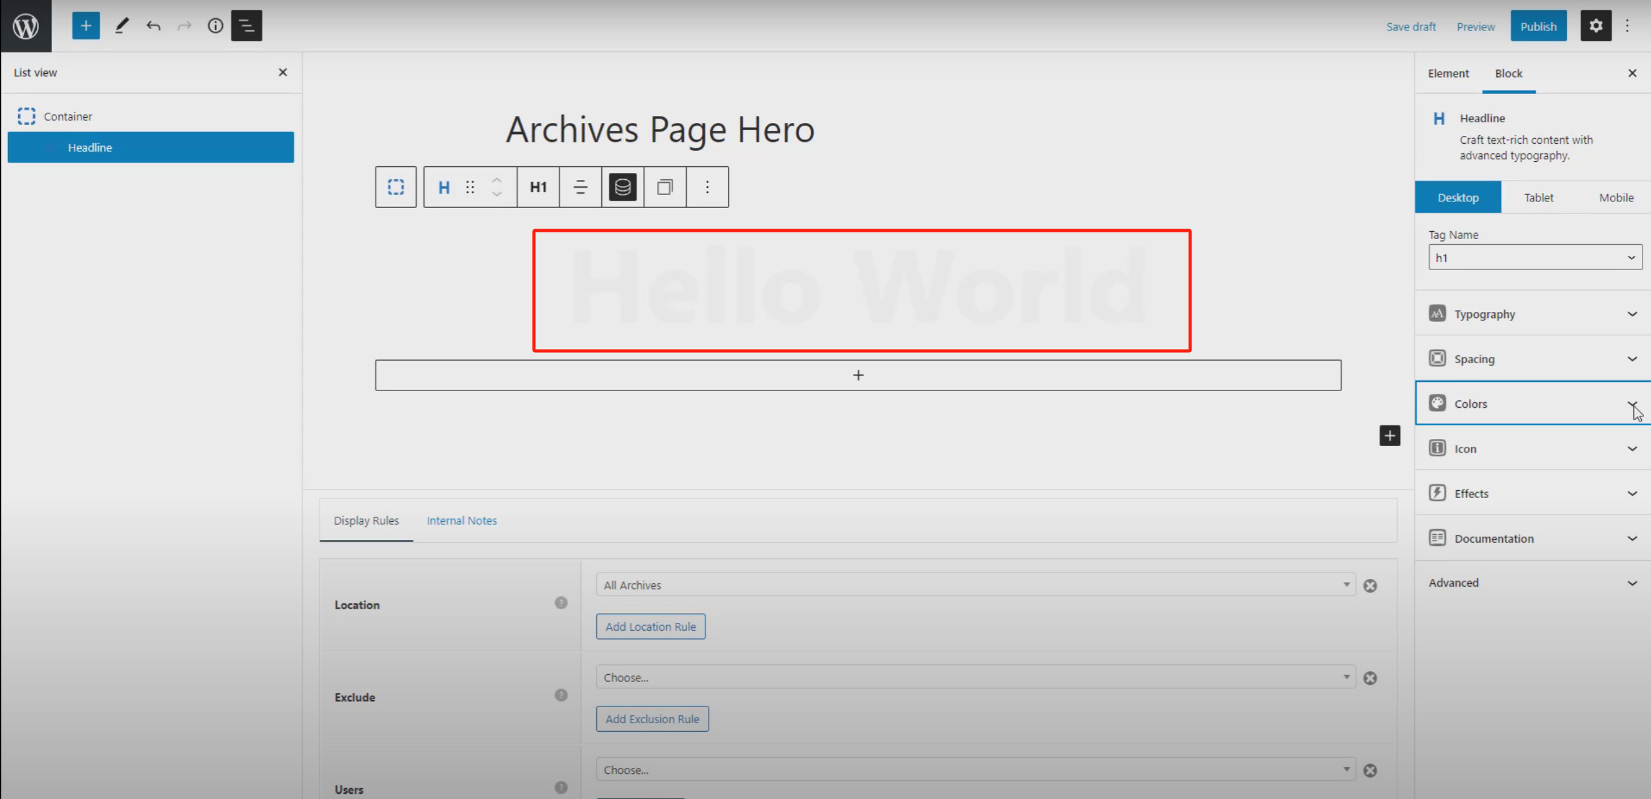
Task: Open the Tag Name h1 dropdown
Action: click(1535, 258)
